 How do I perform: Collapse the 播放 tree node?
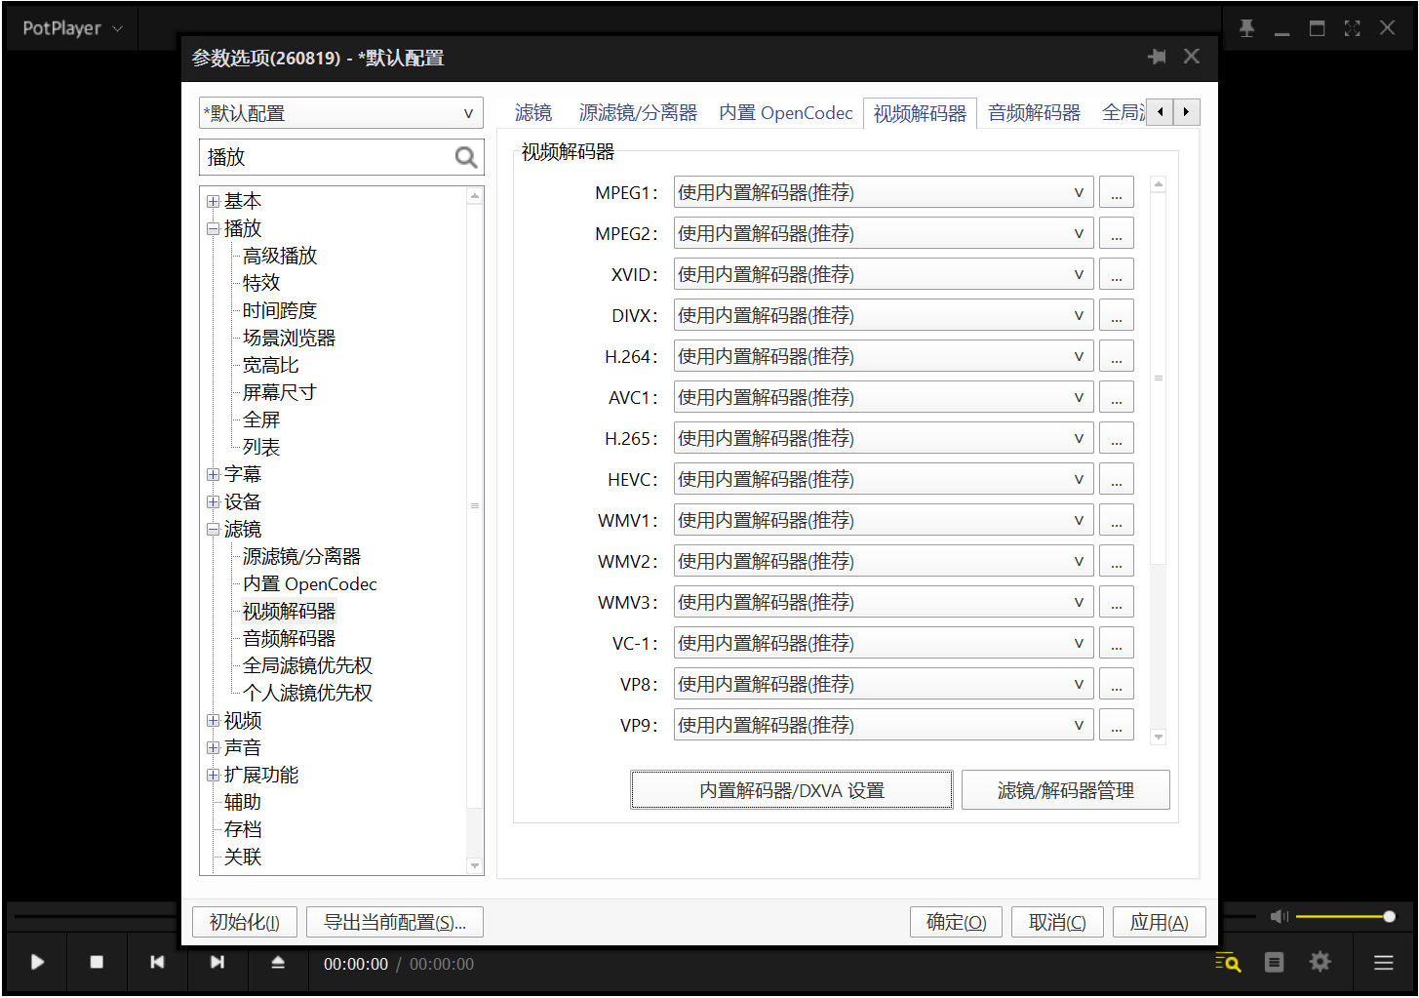[213, 229]
